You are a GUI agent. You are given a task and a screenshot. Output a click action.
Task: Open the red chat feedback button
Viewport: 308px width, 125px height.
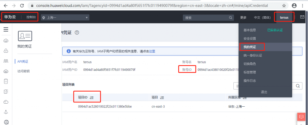coord(301,117)
